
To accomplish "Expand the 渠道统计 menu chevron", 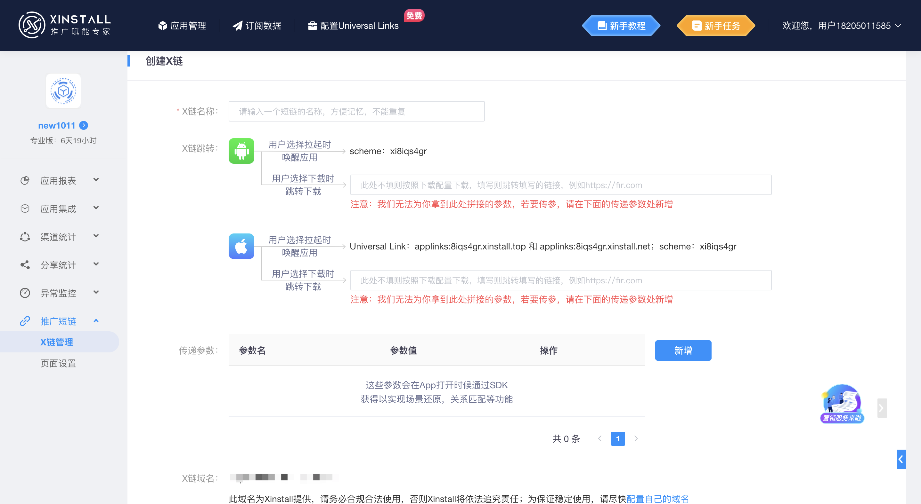I will click(96, 236).
